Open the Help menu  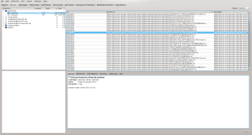[45, 1]
